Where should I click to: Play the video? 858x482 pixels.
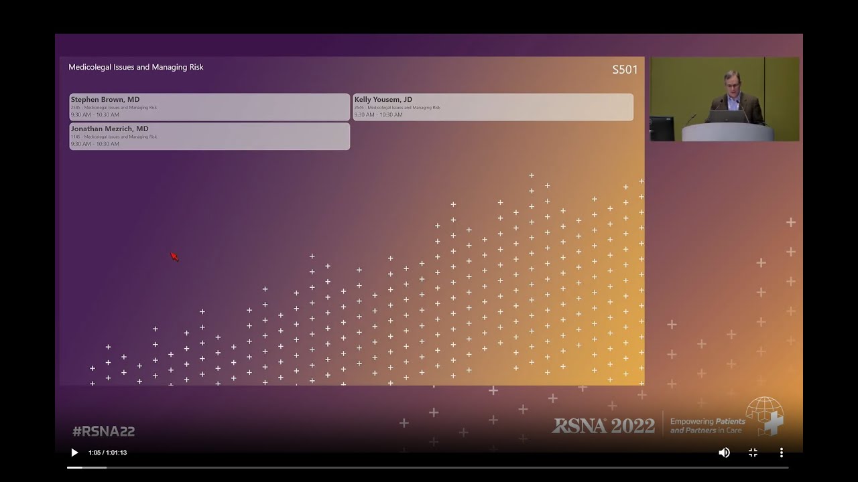tap(74, 453)
